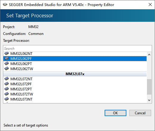
Task: Select the MM32L073NT list item
Action: 75,99
